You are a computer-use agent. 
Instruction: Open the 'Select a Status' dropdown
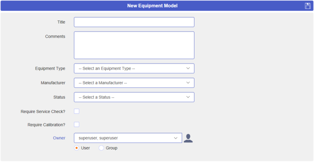pos(134,97)
